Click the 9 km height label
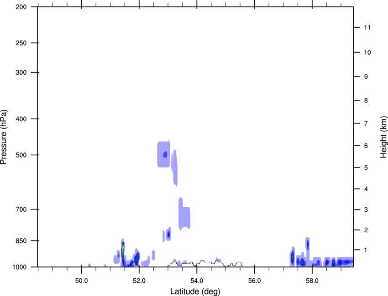This screenshot has width=388, height=296. pos(366,77)
